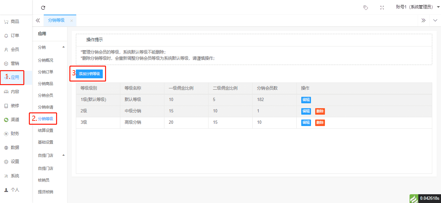Toggle fullscreen mode icon
The image size is (441, 203).
[382, 8]
